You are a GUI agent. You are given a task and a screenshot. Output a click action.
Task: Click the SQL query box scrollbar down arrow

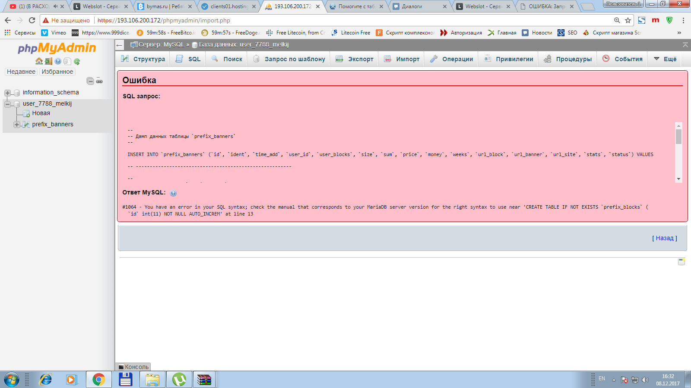[678, 179]
